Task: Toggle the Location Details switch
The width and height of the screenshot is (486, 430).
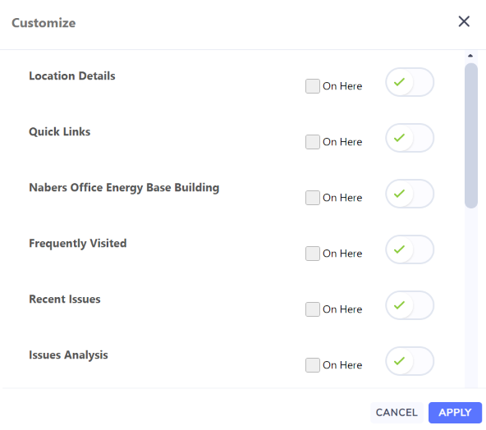Action: click(x=410, y=82)
